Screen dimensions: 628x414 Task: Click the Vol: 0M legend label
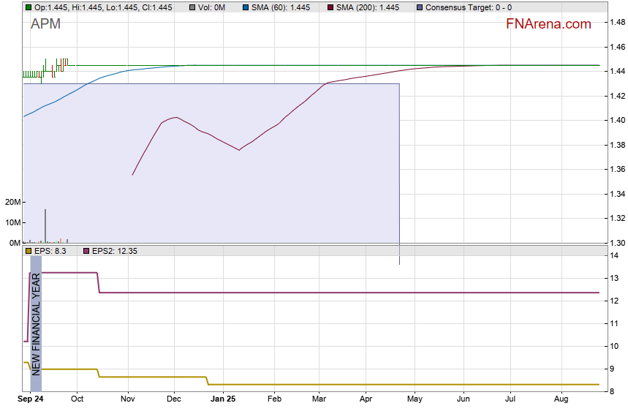point(211,7)
